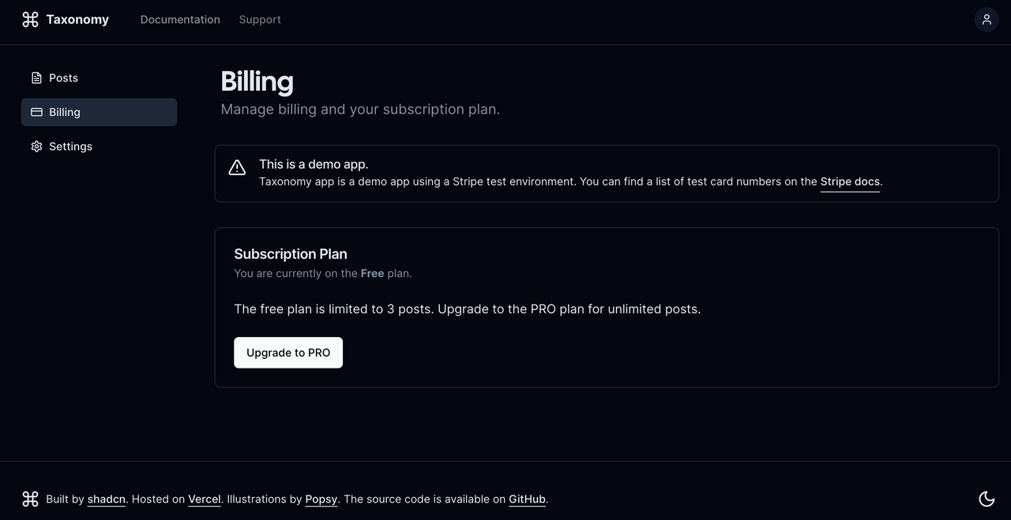Select the Posts label in sidebar

(63, 78)
